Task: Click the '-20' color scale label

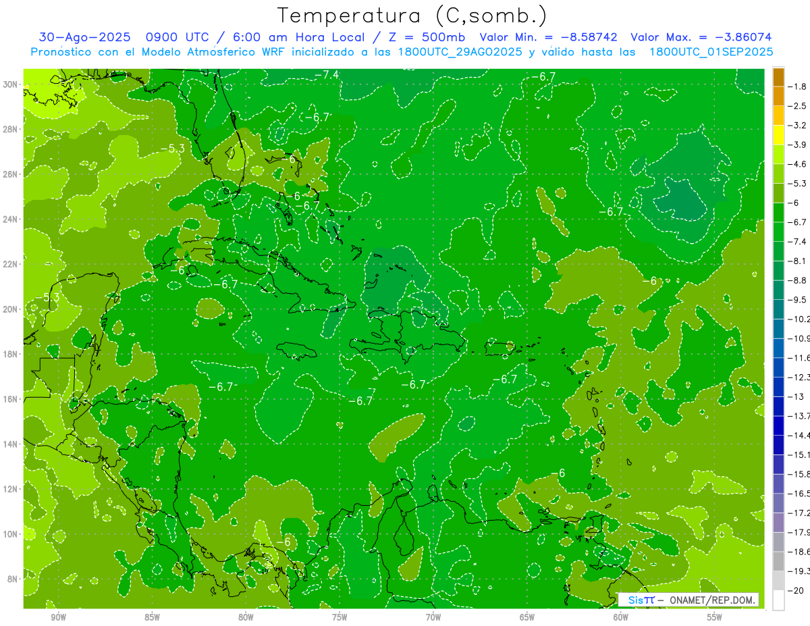Action: pos(797,591)
